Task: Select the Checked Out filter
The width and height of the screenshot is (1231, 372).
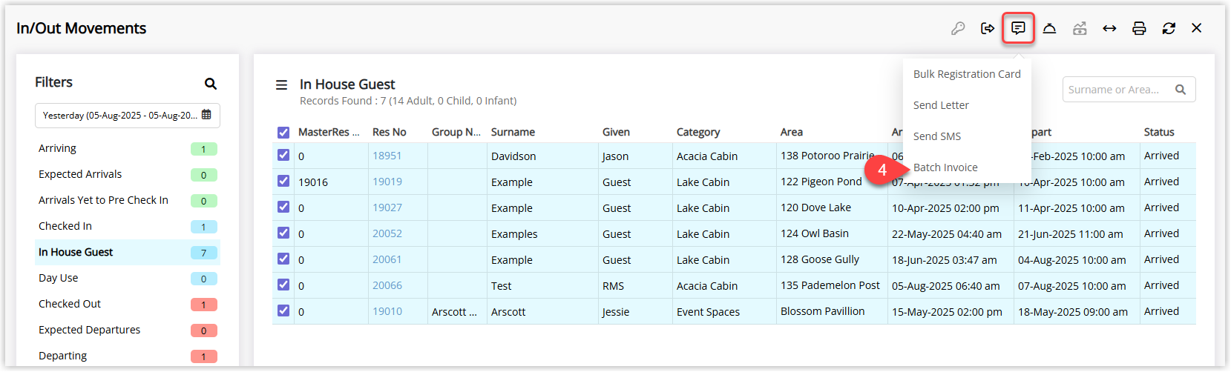Action: [x=128, y=304]
